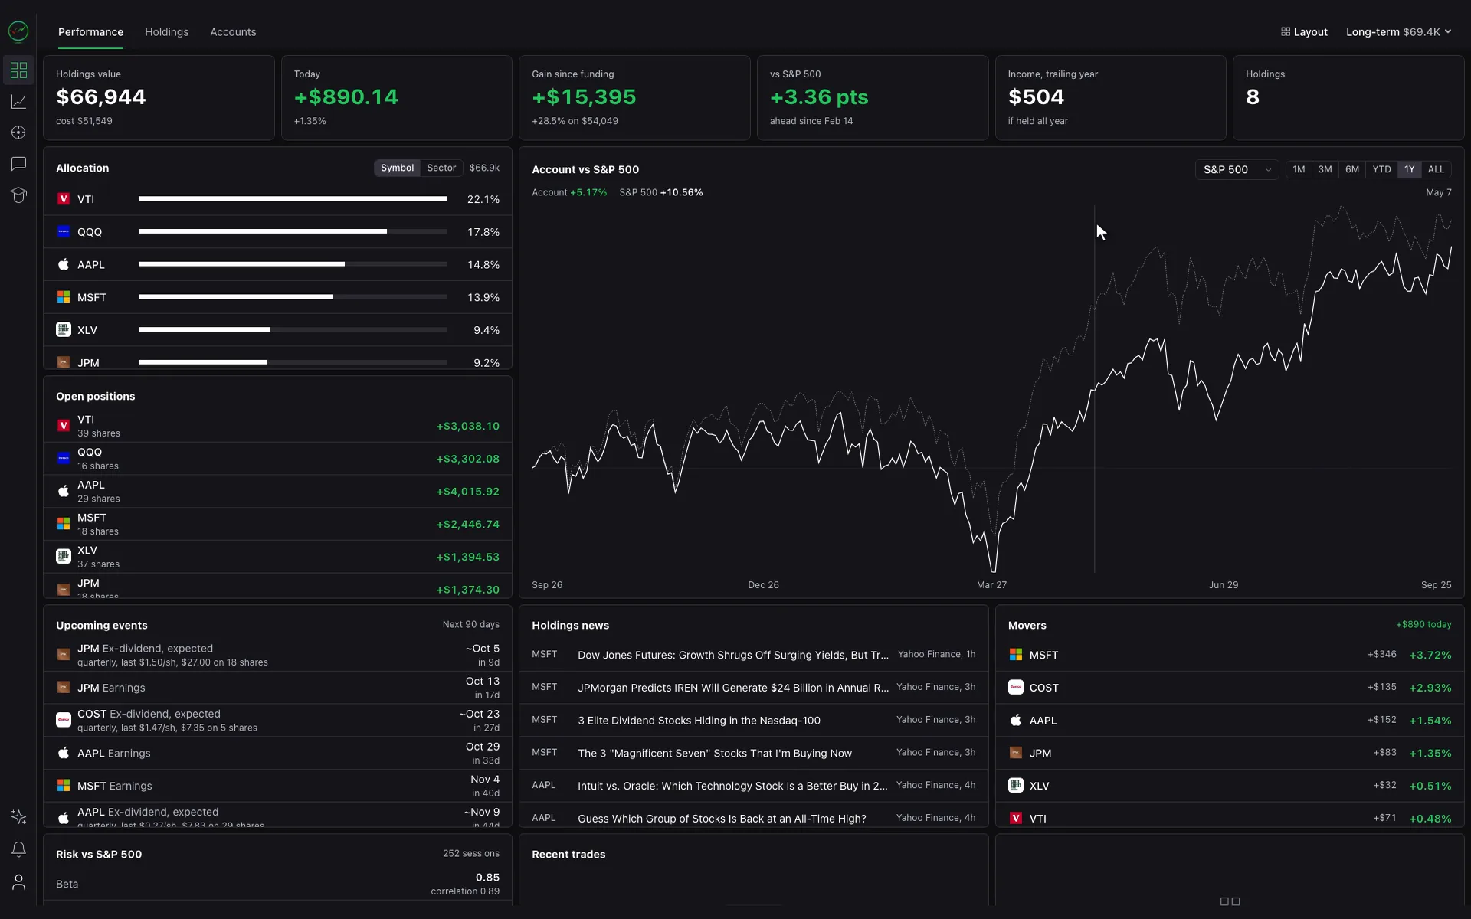The width and height of the screenshot is (1471, 919).
Task: Open the line chart sidebar icon
Action: [18, 102]
